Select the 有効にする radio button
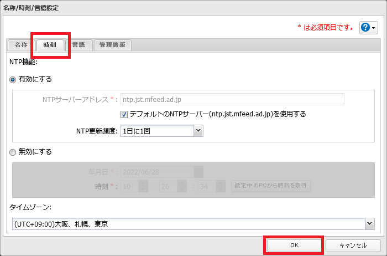387x256 pixels. tap(13, 79)
